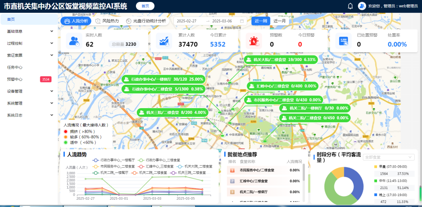Click the 风险热力 shield icon
The height and width of the screenshot is (207, 422).
98,21
